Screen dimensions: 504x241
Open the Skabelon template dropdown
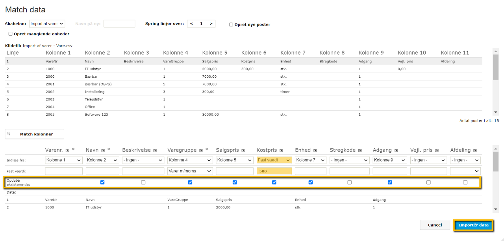tap(46, 24)
